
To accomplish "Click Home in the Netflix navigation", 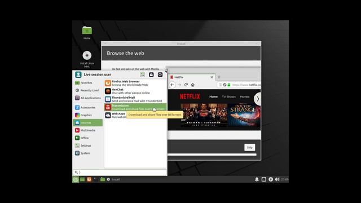I will coord(213,96).
